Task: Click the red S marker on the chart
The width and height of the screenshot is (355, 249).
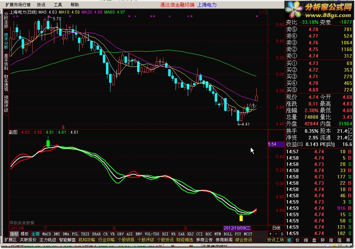Action: tap(63, 127)
